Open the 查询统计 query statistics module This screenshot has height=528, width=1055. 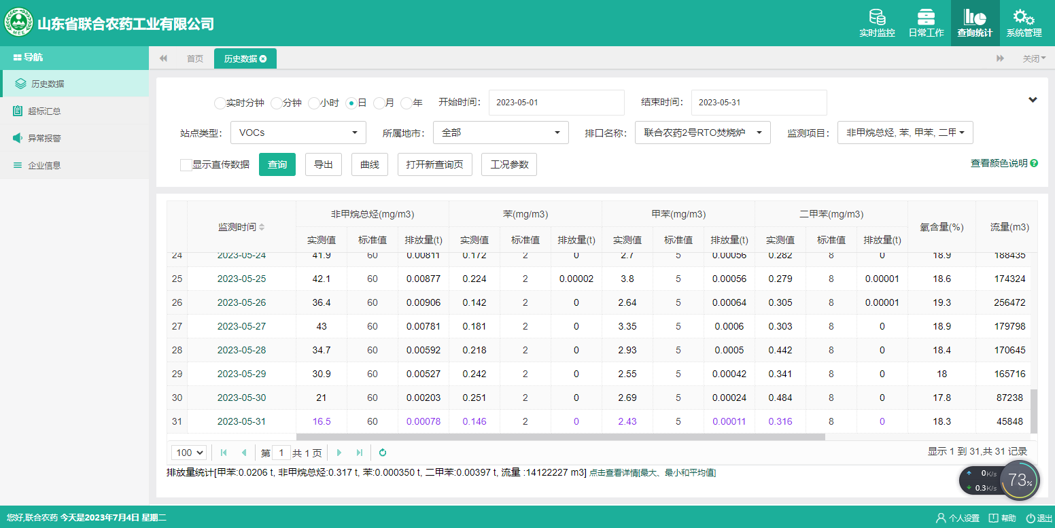(975, 23)
